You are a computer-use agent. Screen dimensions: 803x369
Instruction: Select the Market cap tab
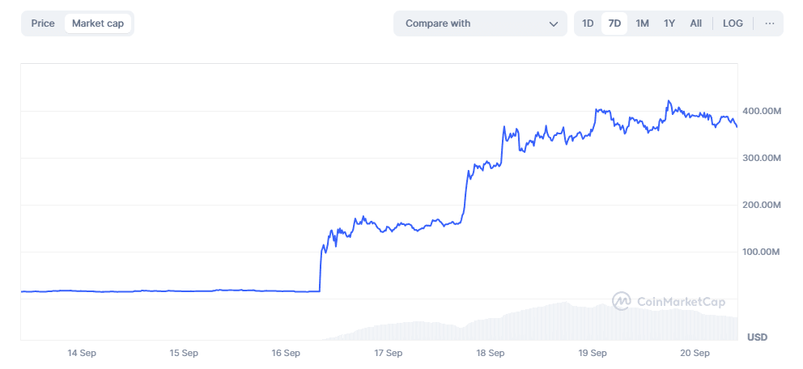[x=98, y=23]
